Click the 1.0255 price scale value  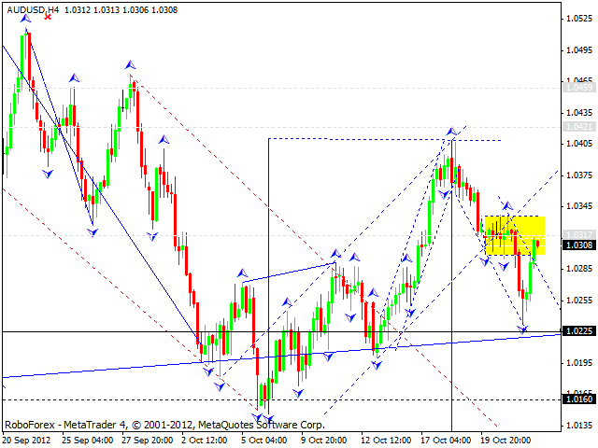click(x=579, y=300)
